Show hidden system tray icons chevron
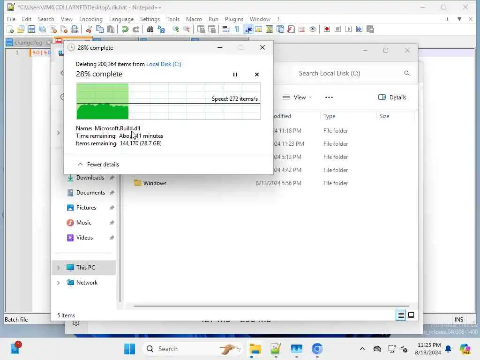 tap(362, 349)
